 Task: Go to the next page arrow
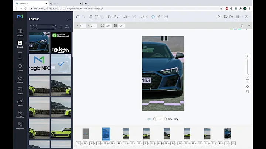click(164, 119)
